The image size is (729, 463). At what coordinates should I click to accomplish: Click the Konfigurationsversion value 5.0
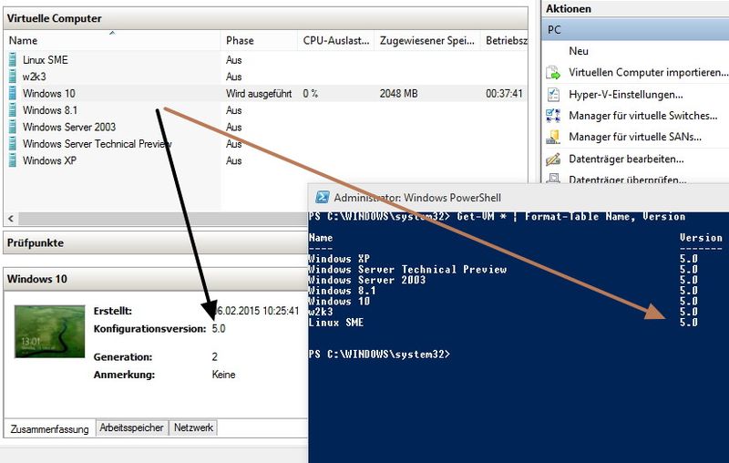[219, 329]
